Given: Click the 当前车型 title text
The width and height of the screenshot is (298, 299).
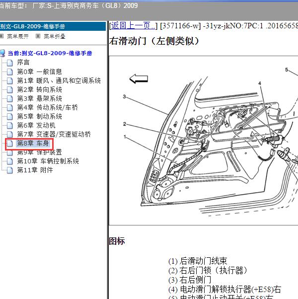Looking at the screenshot, I should pyautogui.click(x=69, y=5).
